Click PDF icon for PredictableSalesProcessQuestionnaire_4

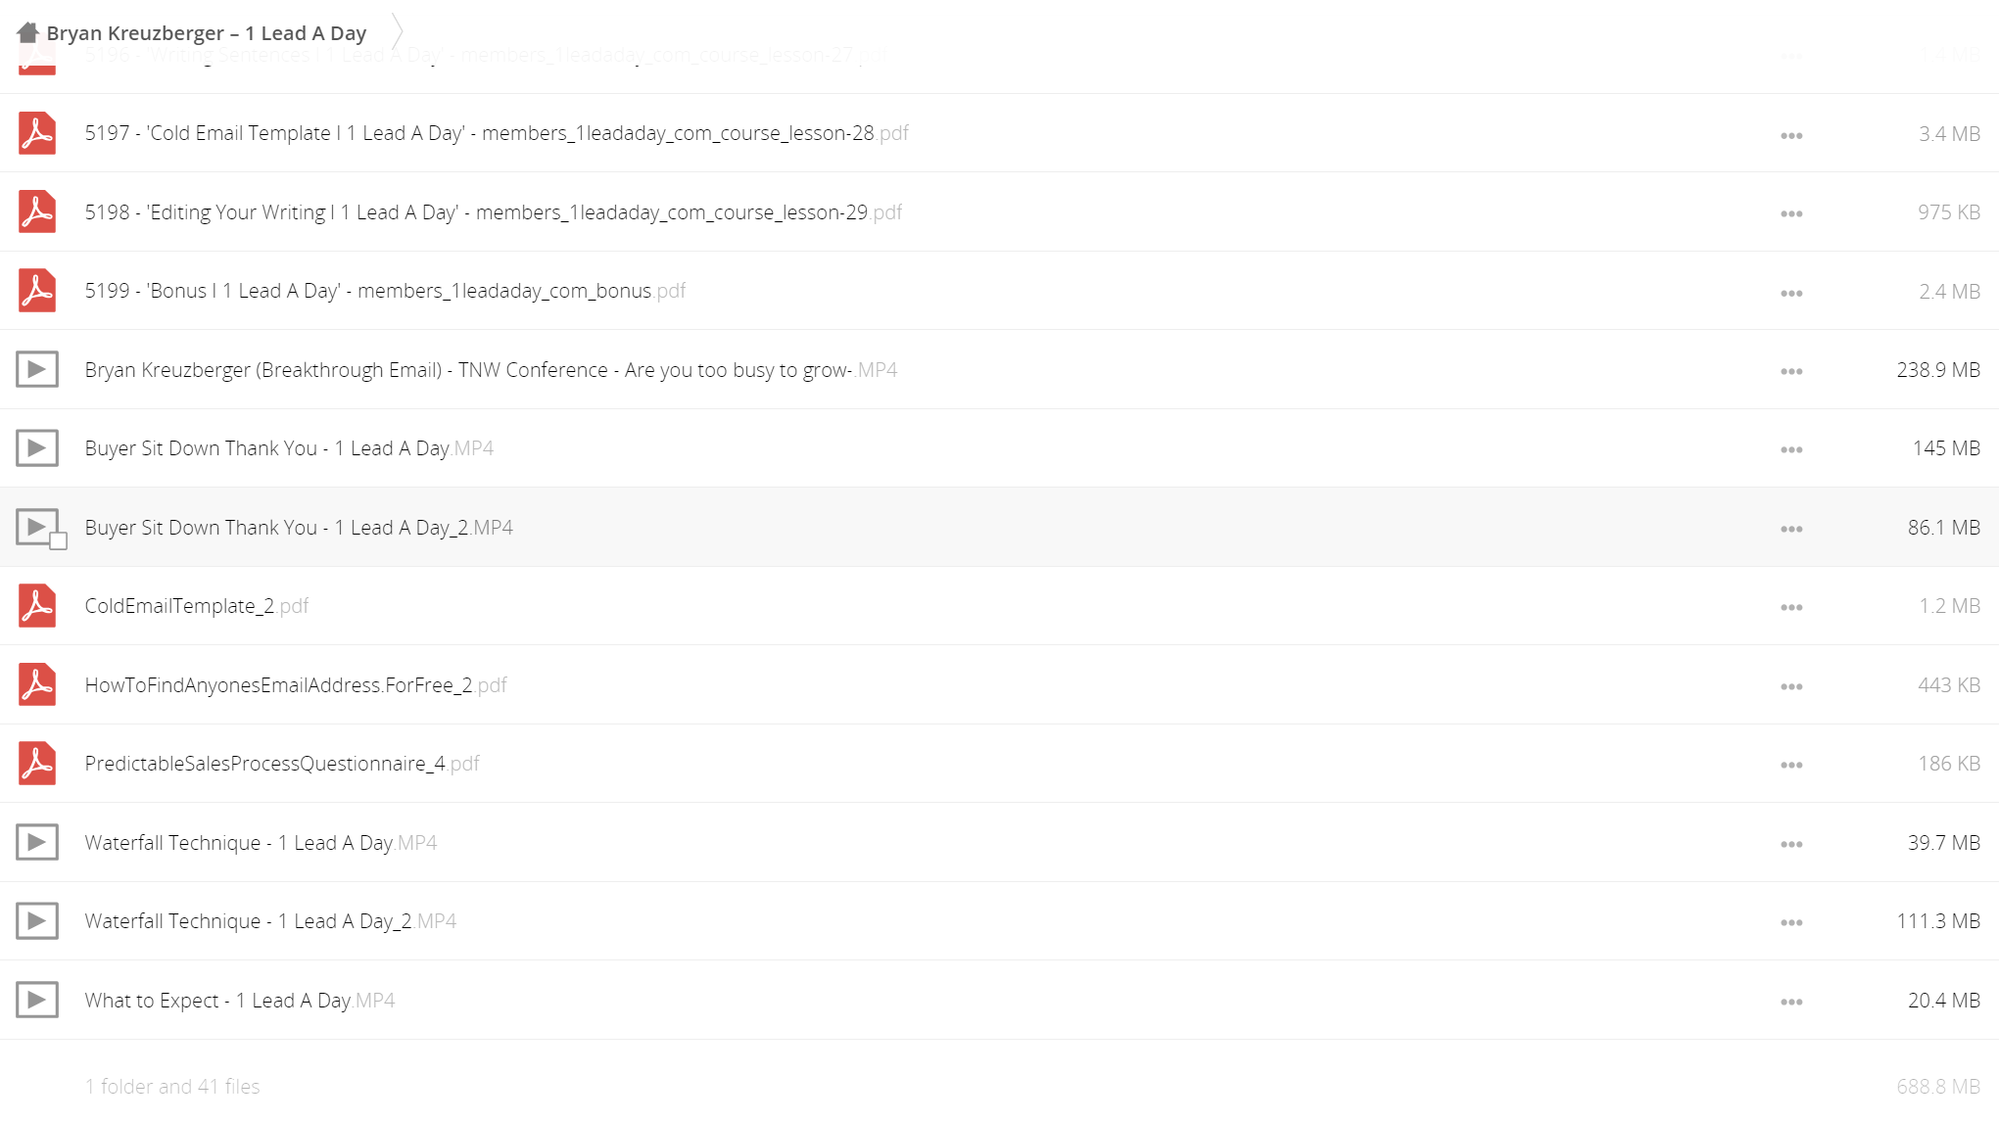point(37,764)
